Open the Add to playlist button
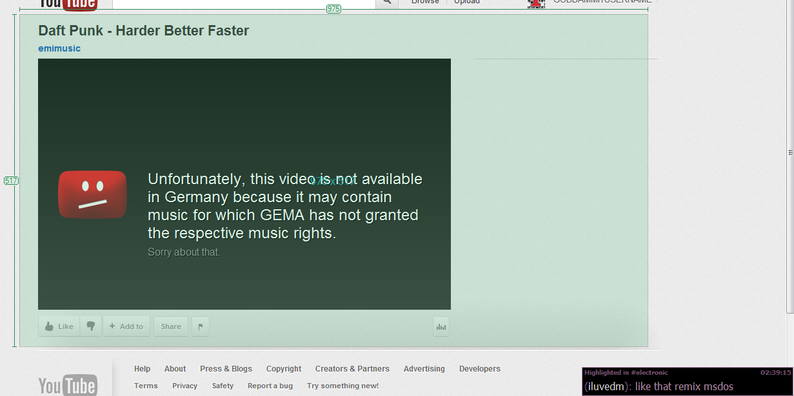Image resolution: width=794 pixels, height=396 pixels. [x=126, y=326]
